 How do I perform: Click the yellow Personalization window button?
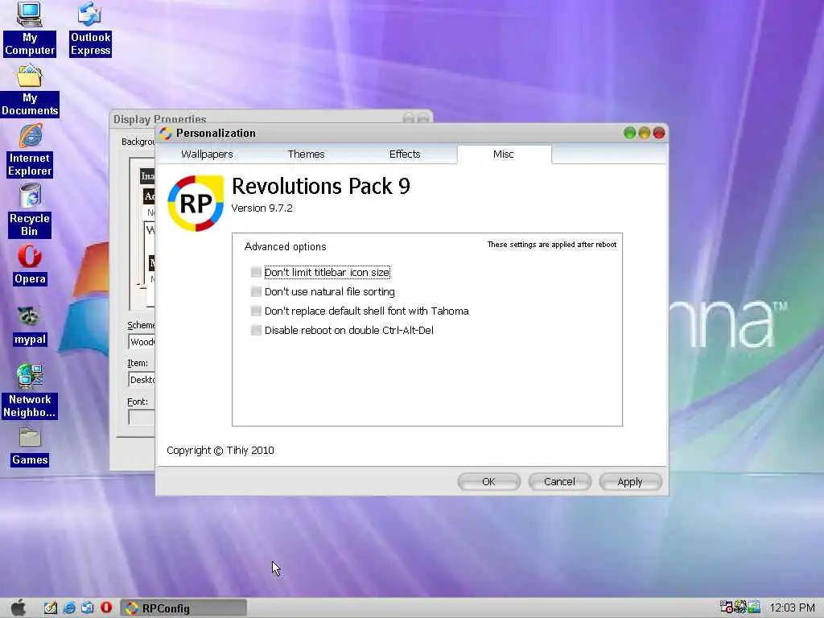pyautogui.click(x=645, y=133)
